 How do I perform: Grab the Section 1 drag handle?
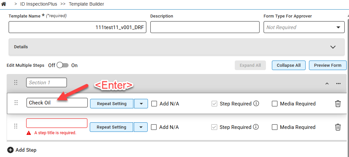[x=16, y=83]
